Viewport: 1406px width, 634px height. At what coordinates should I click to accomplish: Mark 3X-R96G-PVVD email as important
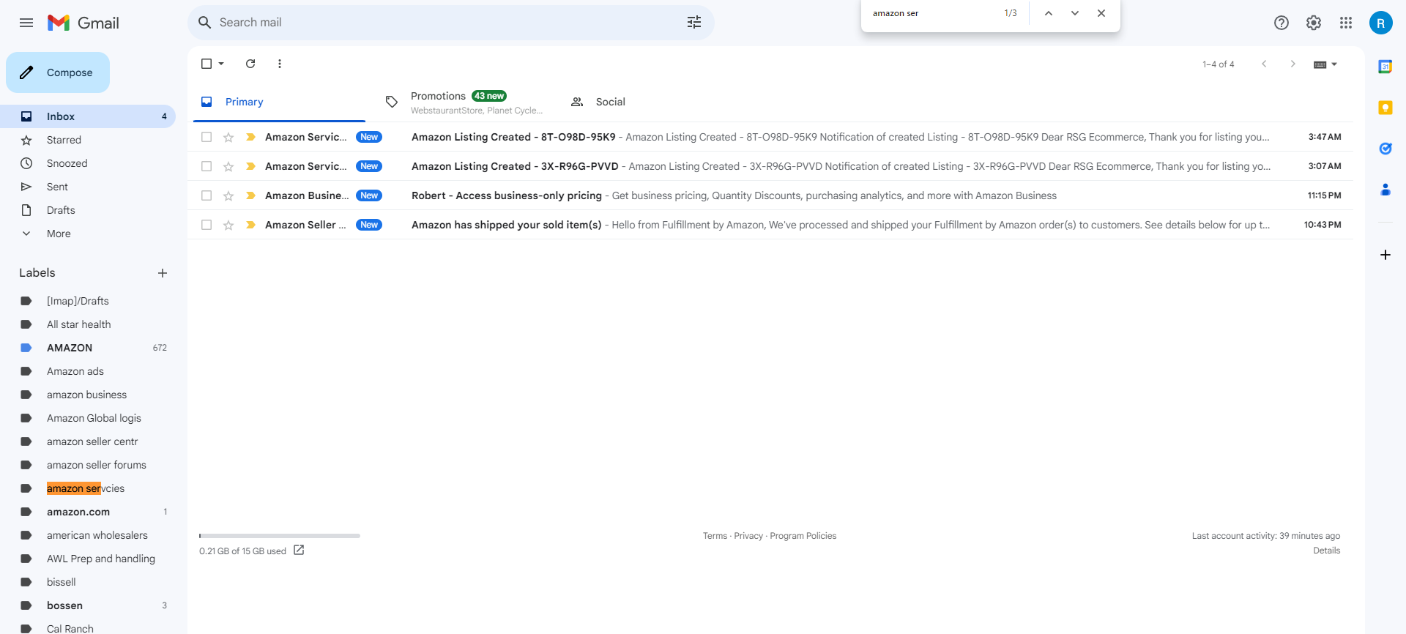click(x=250, y=166)
